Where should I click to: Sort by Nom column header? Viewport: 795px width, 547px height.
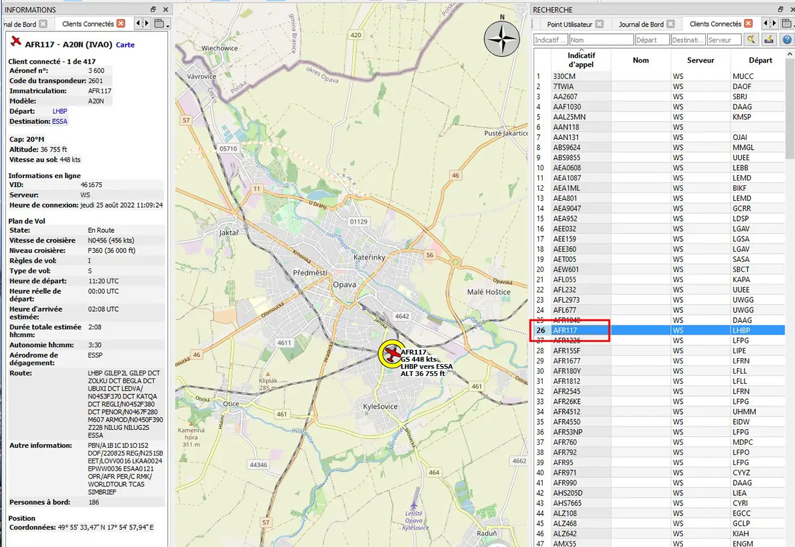(x=641, y=60)
